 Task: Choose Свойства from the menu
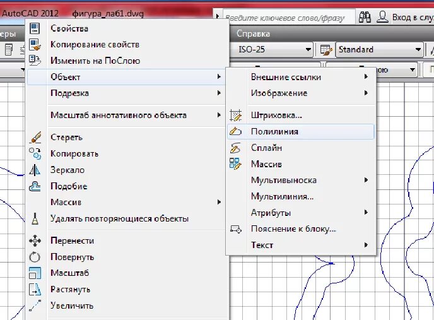(x=127, y=28)
